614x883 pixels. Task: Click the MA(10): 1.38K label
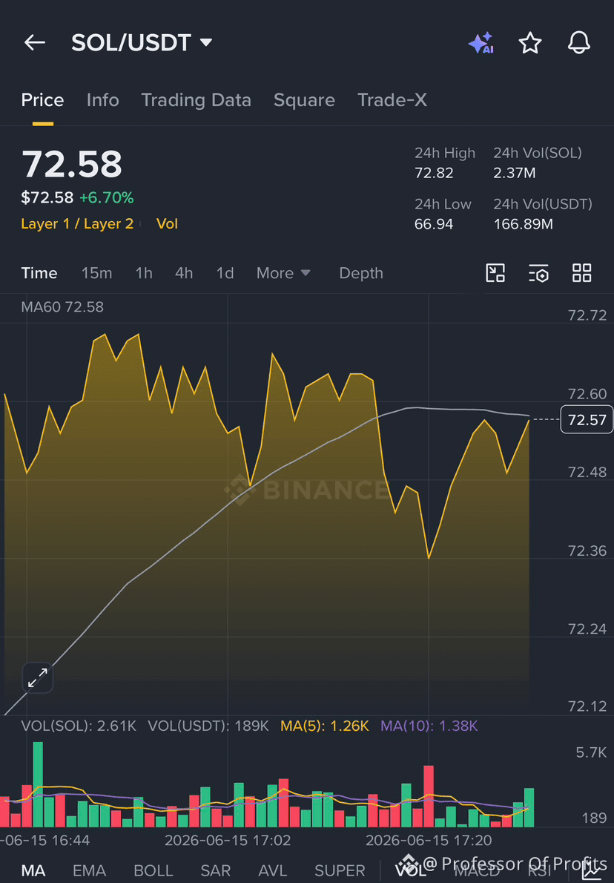pos(429,726)
